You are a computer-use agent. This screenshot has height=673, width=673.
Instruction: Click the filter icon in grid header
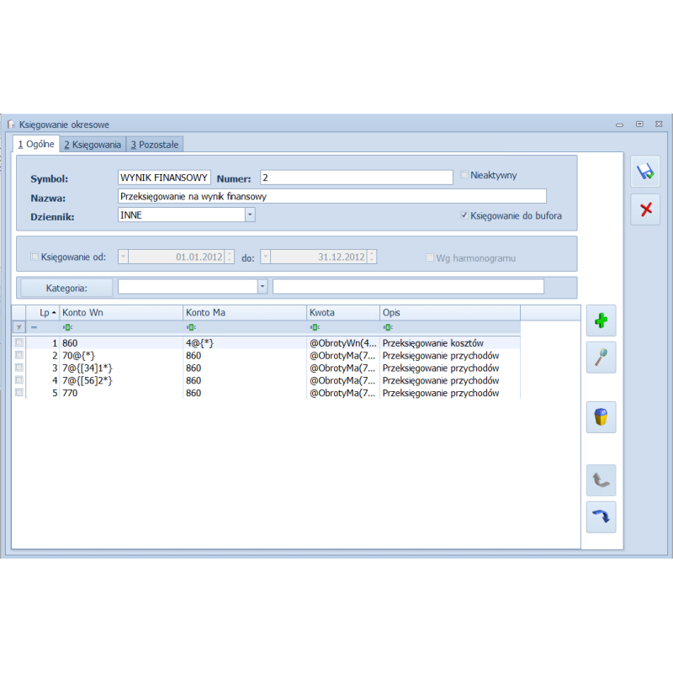(x=19, y=327)
